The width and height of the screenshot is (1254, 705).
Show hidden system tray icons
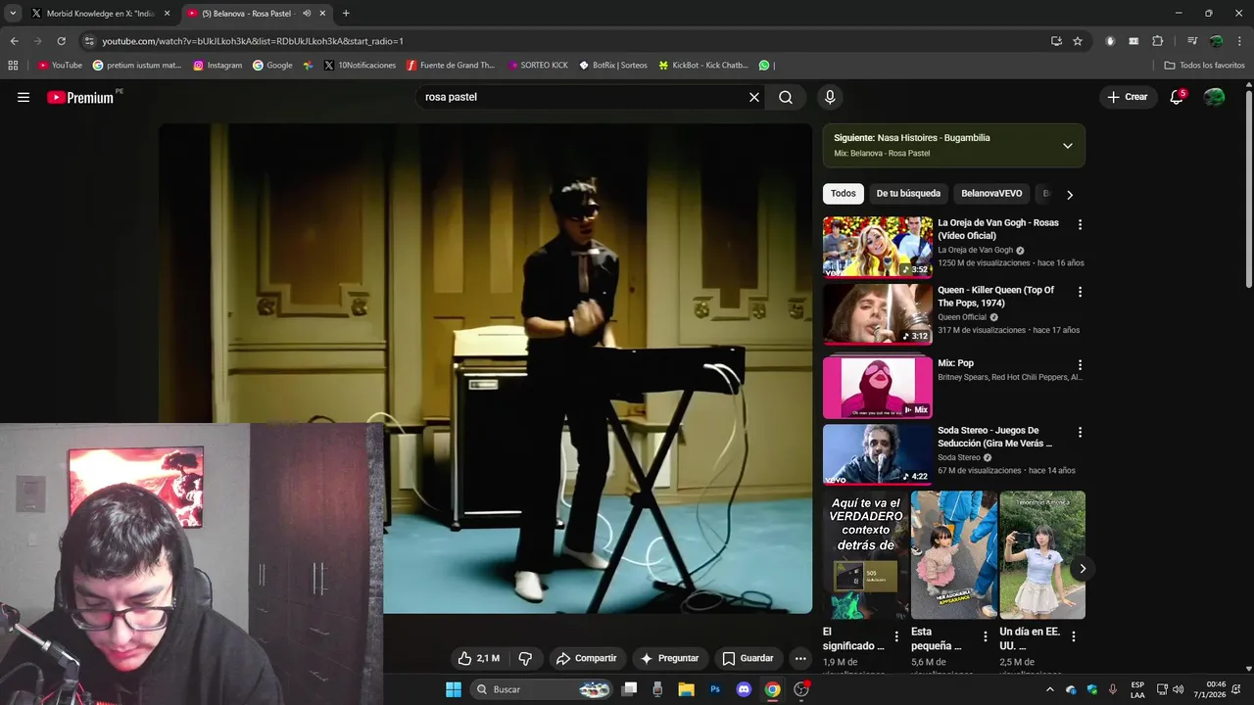pos(1050,689)
